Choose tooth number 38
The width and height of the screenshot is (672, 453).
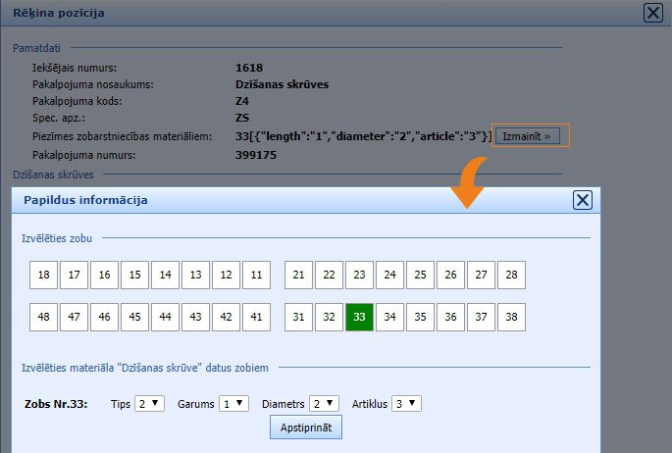pos(511,317)
